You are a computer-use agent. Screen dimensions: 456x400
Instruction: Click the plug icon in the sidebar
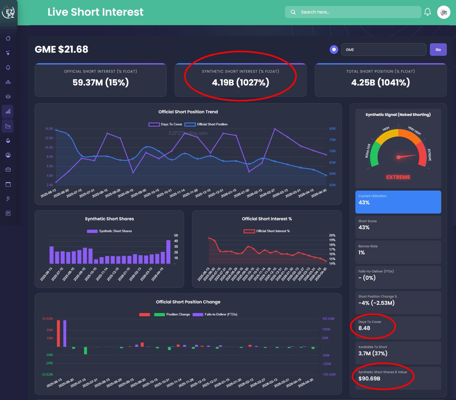point(8,199)
